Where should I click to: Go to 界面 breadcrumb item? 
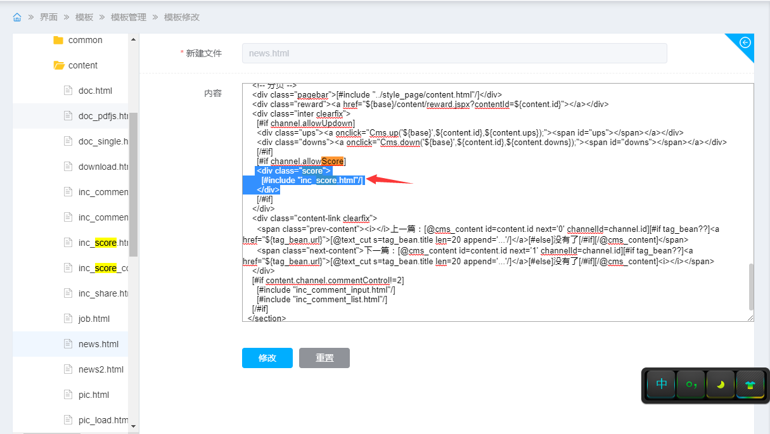[x=49, y=17]
